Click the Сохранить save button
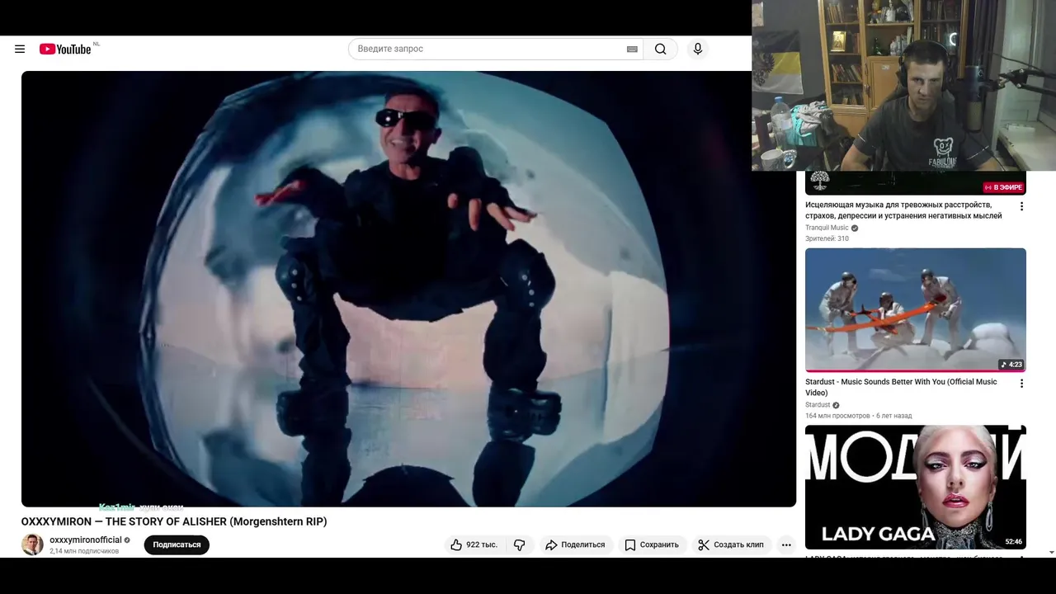This screenshot has height=594, width=1056. (x=652, y=544)
